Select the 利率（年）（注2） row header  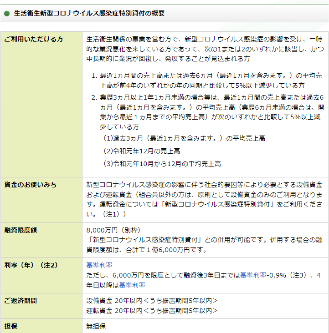pos(31,265)
